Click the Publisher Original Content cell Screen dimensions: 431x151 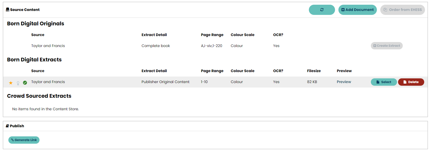coord(165,82)
